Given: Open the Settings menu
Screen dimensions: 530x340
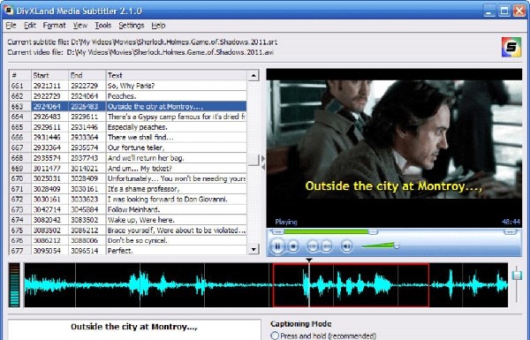Looking at the screenshot, I should pyautogui.click(x=131, y=26).
